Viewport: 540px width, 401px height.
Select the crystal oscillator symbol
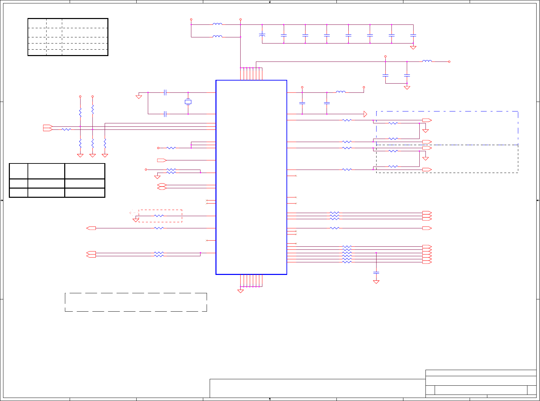[188, 102]
